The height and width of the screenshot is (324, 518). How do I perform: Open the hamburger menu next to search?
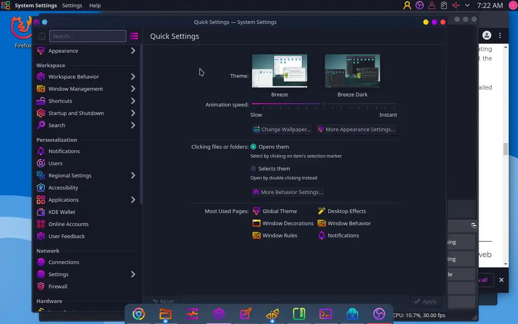(x=134, y=36)
